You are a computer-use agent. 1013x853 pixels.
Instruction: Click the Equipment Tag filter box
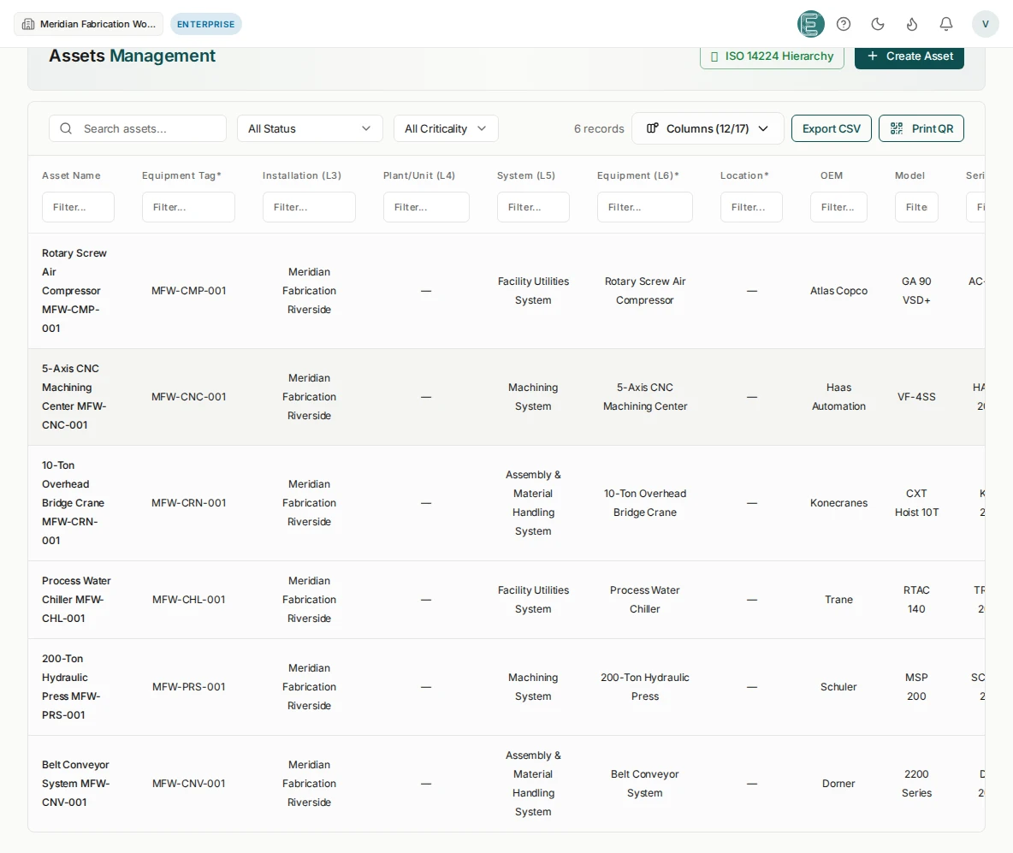click(188, 207)
